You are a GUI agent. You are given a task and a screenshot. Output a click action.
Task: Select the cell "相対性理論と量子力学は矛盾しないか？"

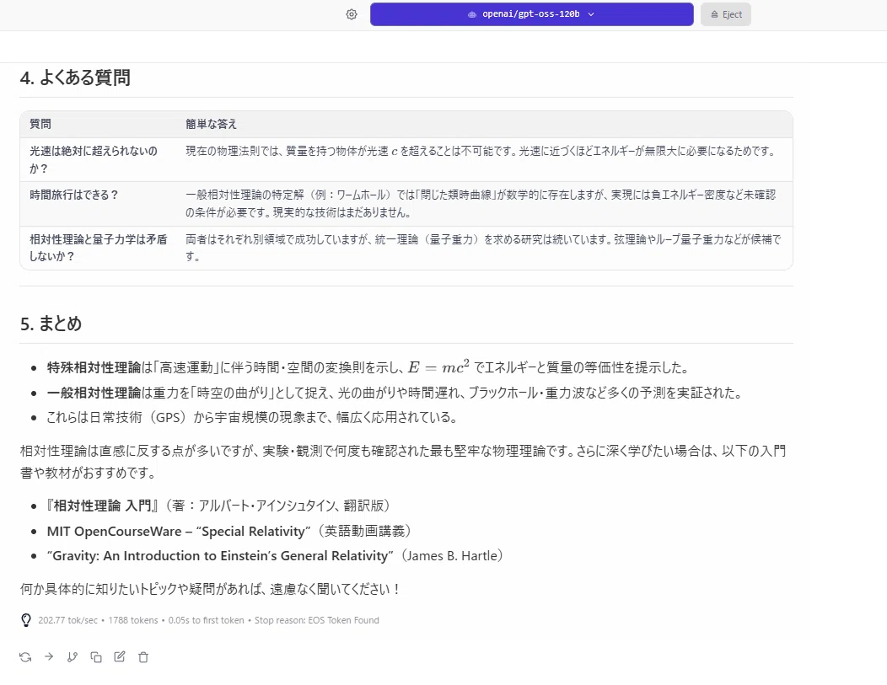[x=99, y=248]
